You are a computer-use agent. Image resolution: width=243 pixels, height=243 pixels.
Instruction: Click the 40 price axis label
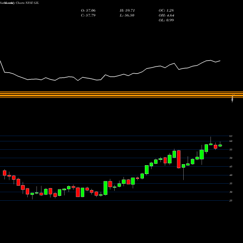click(x=231, y=175)
